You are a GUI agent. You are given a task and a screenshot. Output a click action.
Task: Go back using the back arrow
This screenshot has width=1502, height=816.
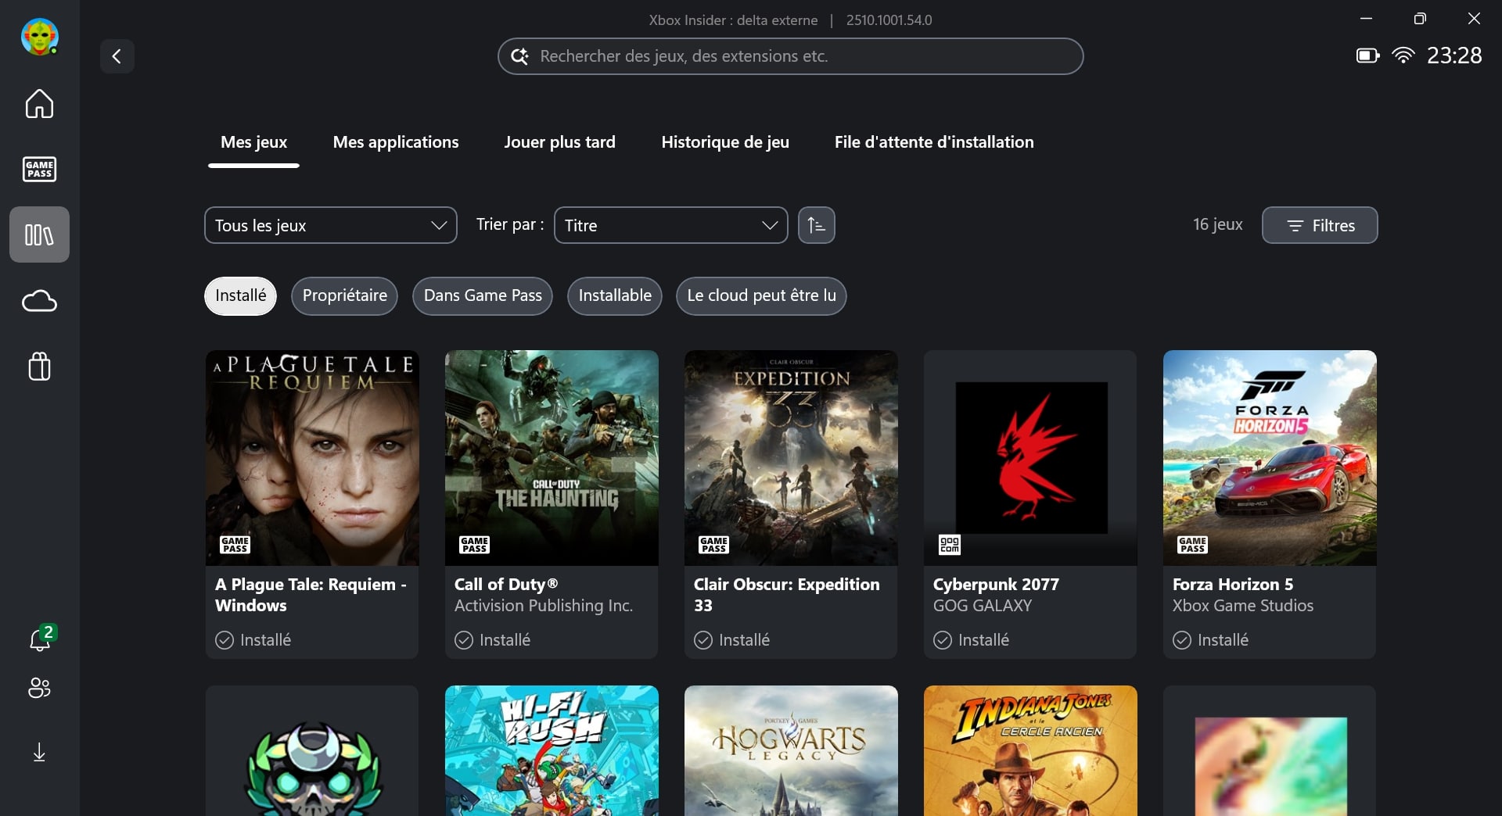point(117,56)
